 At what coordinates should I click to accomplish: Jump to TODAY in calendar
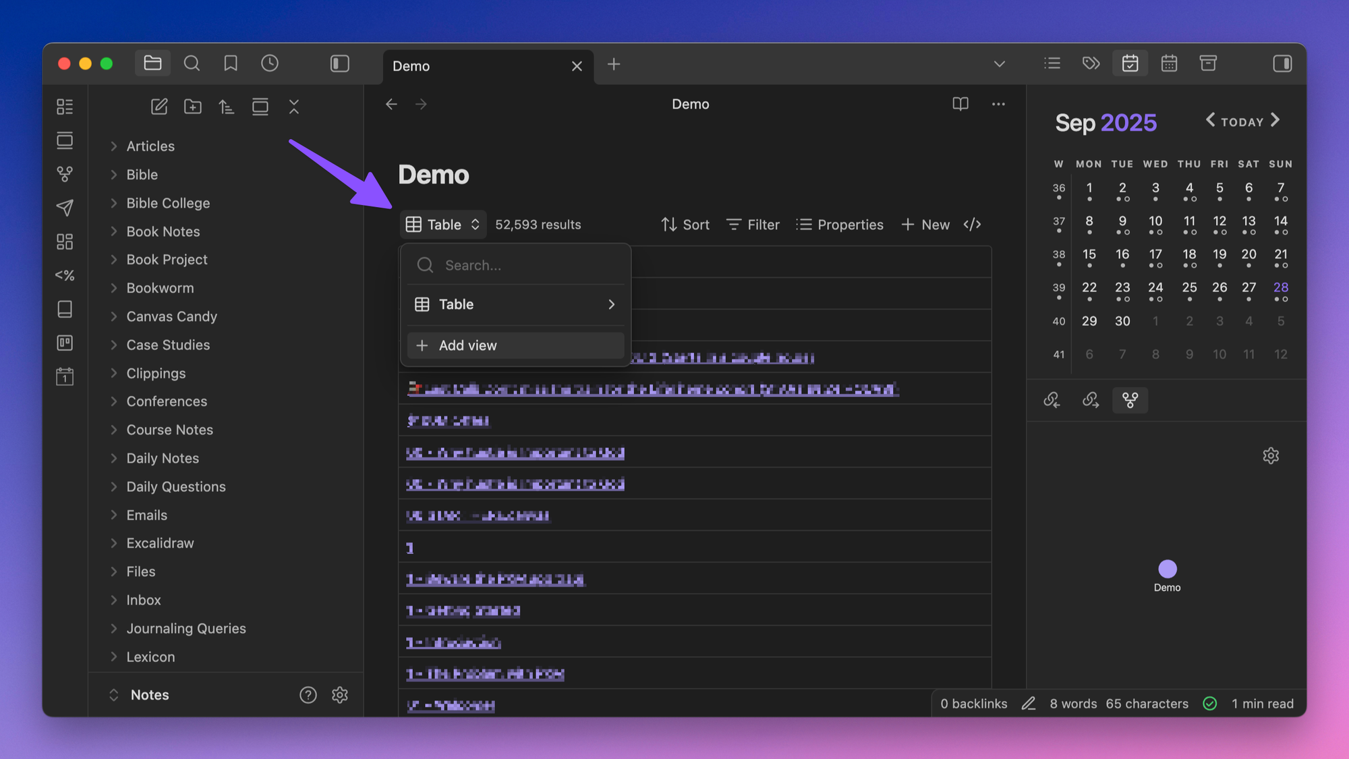tap(1242, 122)
